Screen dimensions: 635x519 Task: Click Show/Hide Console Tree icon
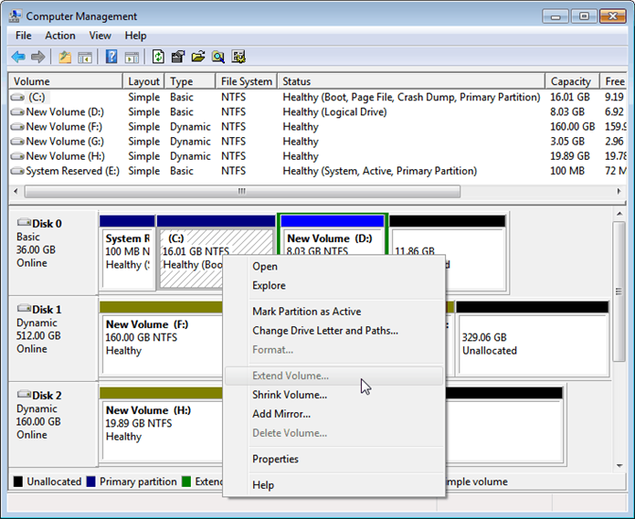coord(85,57)
